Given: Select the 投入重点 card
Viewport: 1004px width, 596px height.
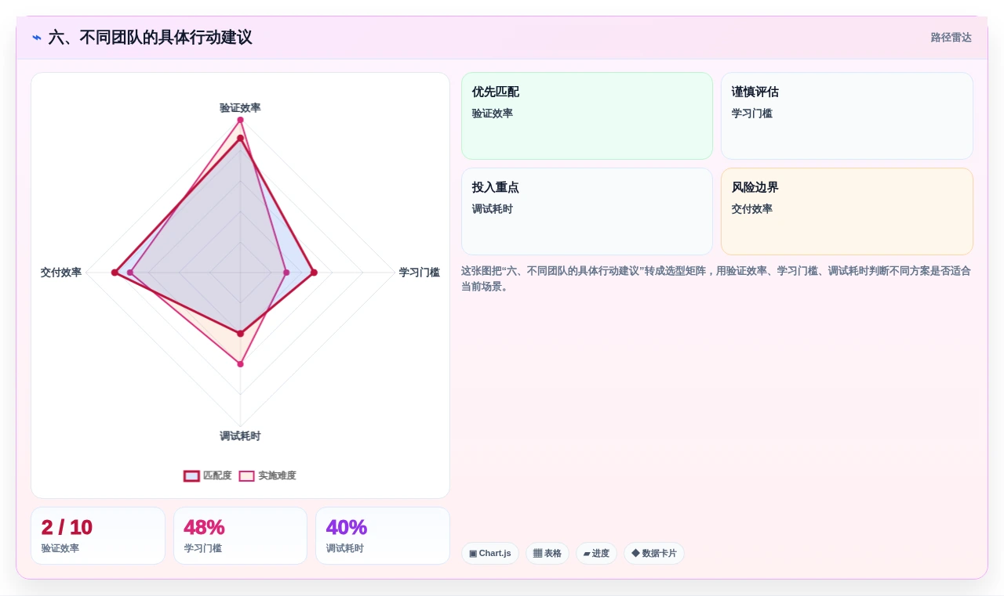Looking at the screenshot, I should coord(587,211).
